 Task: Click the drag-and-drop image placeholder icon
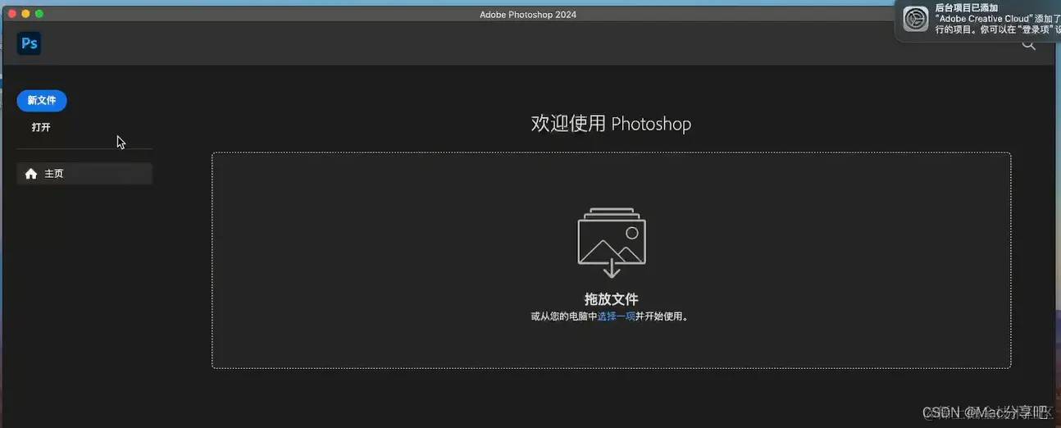coord(612,243)
